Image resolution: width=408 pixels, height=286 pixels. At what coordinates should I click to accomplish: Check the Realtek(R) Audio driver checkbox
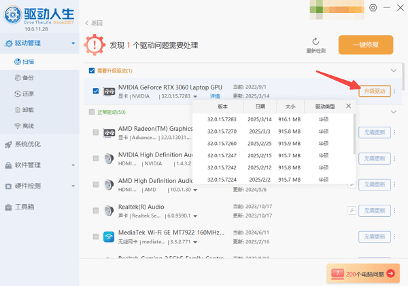point(95,210)
